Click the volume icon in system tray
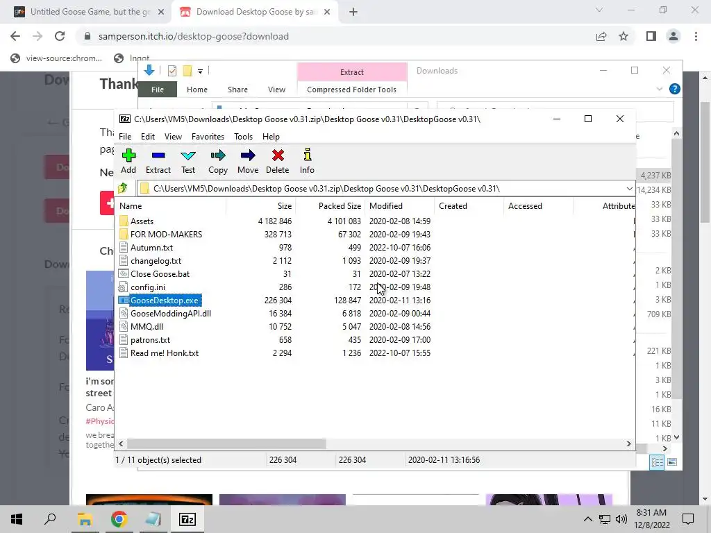The height and width of the screenshot is (533, 711). (x=621, y=519)
